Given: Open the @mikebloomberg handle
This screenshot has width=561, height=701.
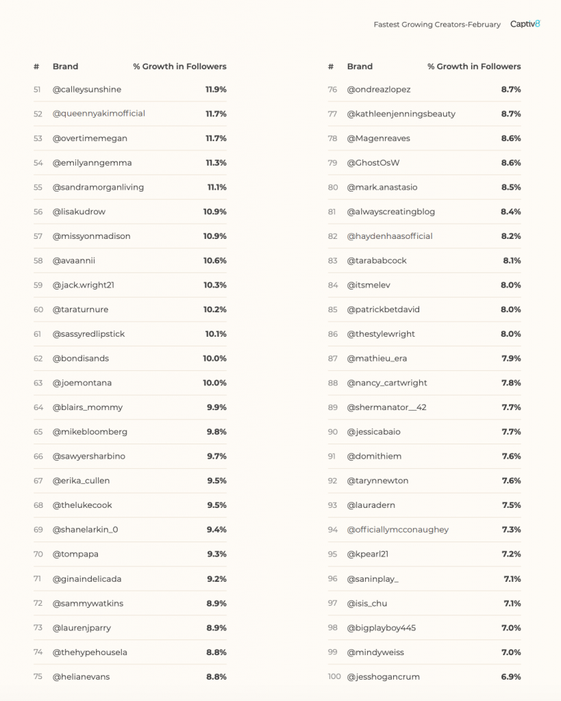Looking at the screenshot, I should [90, 432].
